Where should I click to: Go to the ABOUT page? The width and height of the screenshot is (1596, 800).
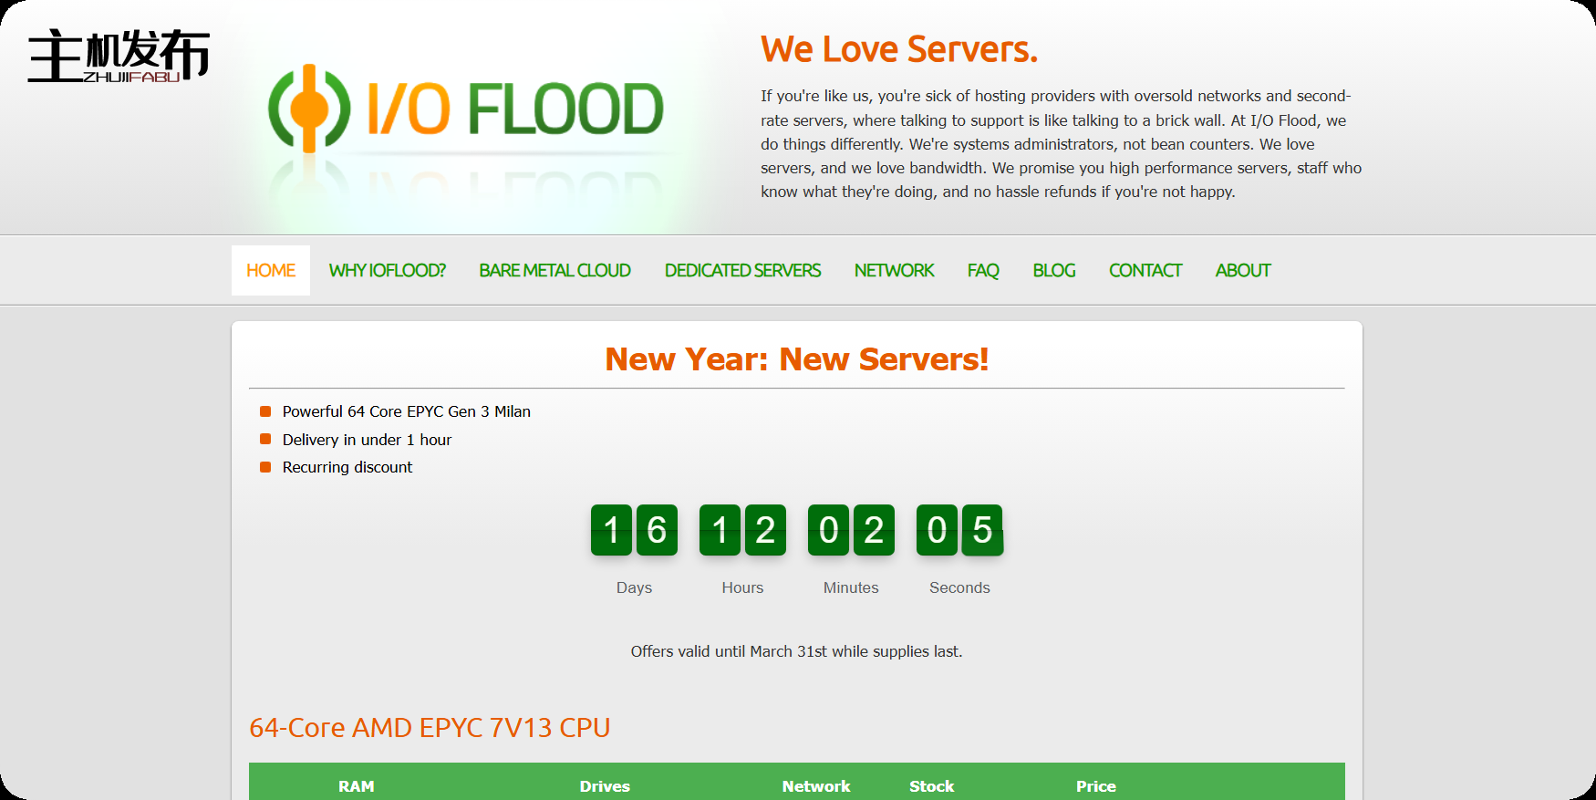[x=1243, y=270]
